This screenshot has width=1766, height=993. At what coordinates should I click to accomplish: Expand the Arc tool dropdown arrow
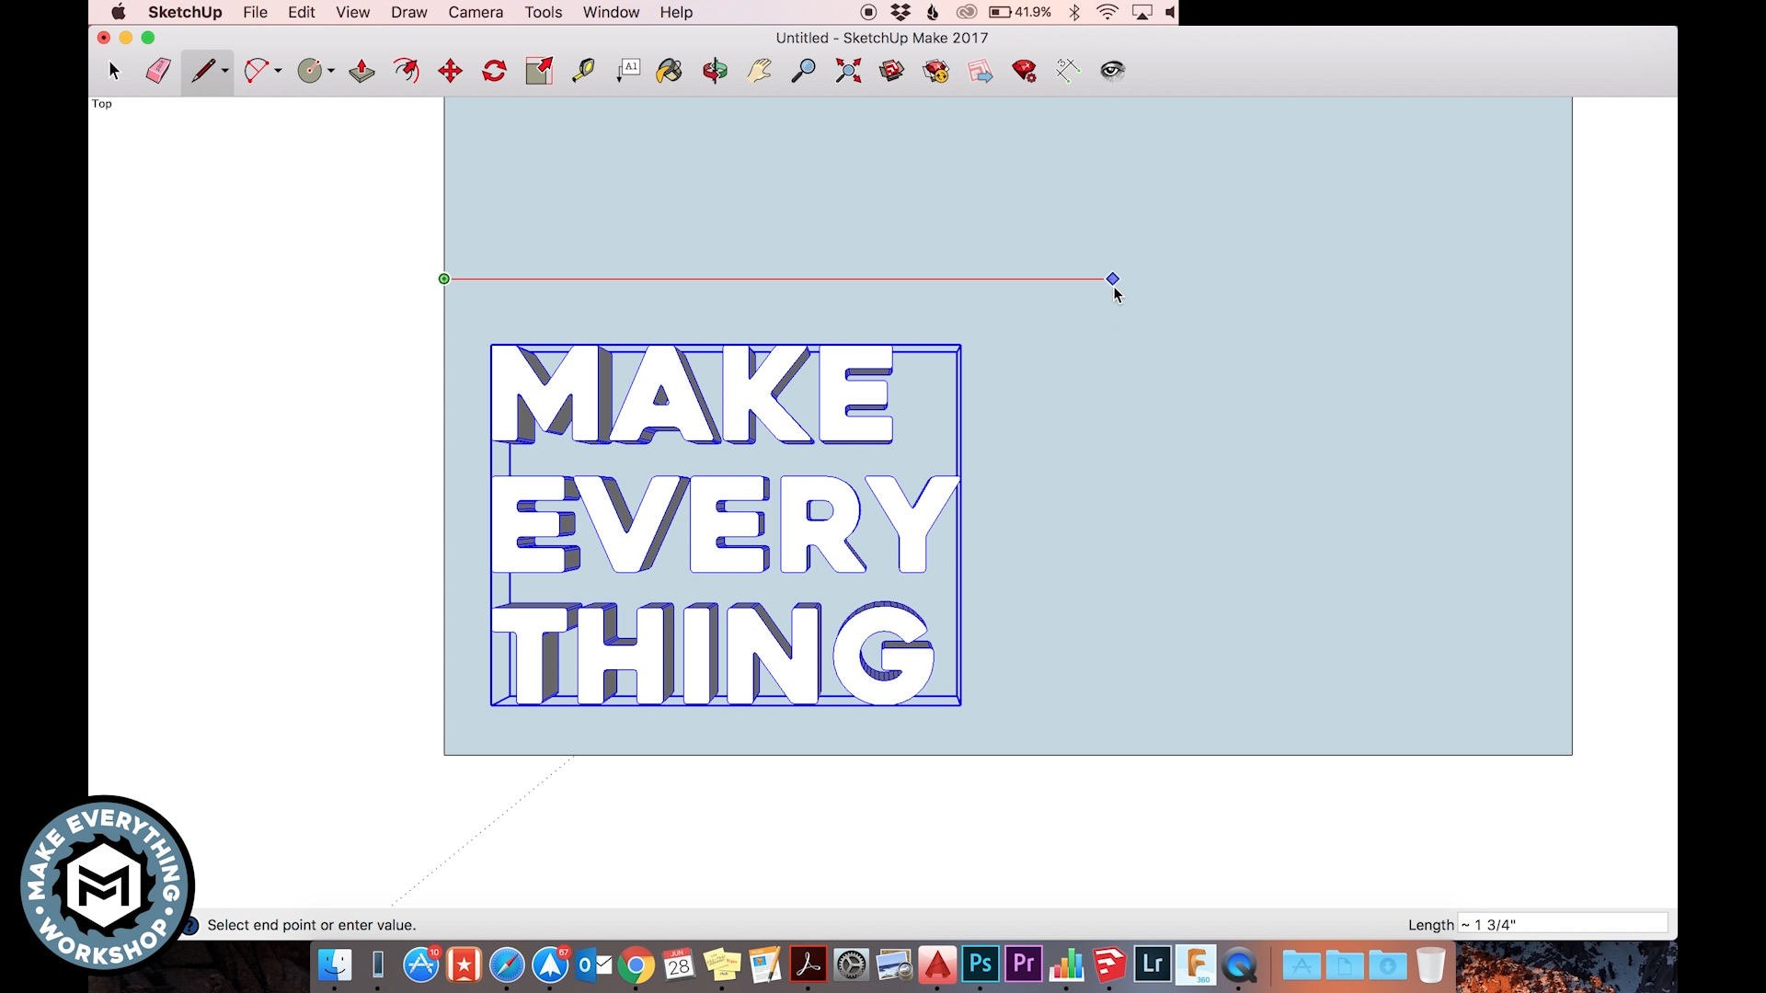(x=278, y=71)
